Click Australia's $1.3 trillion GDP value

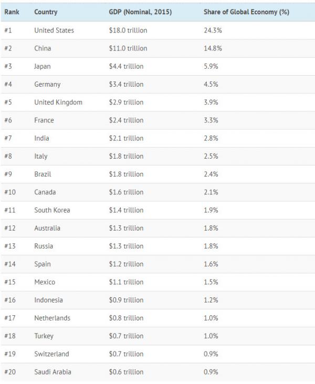point(126,228)
